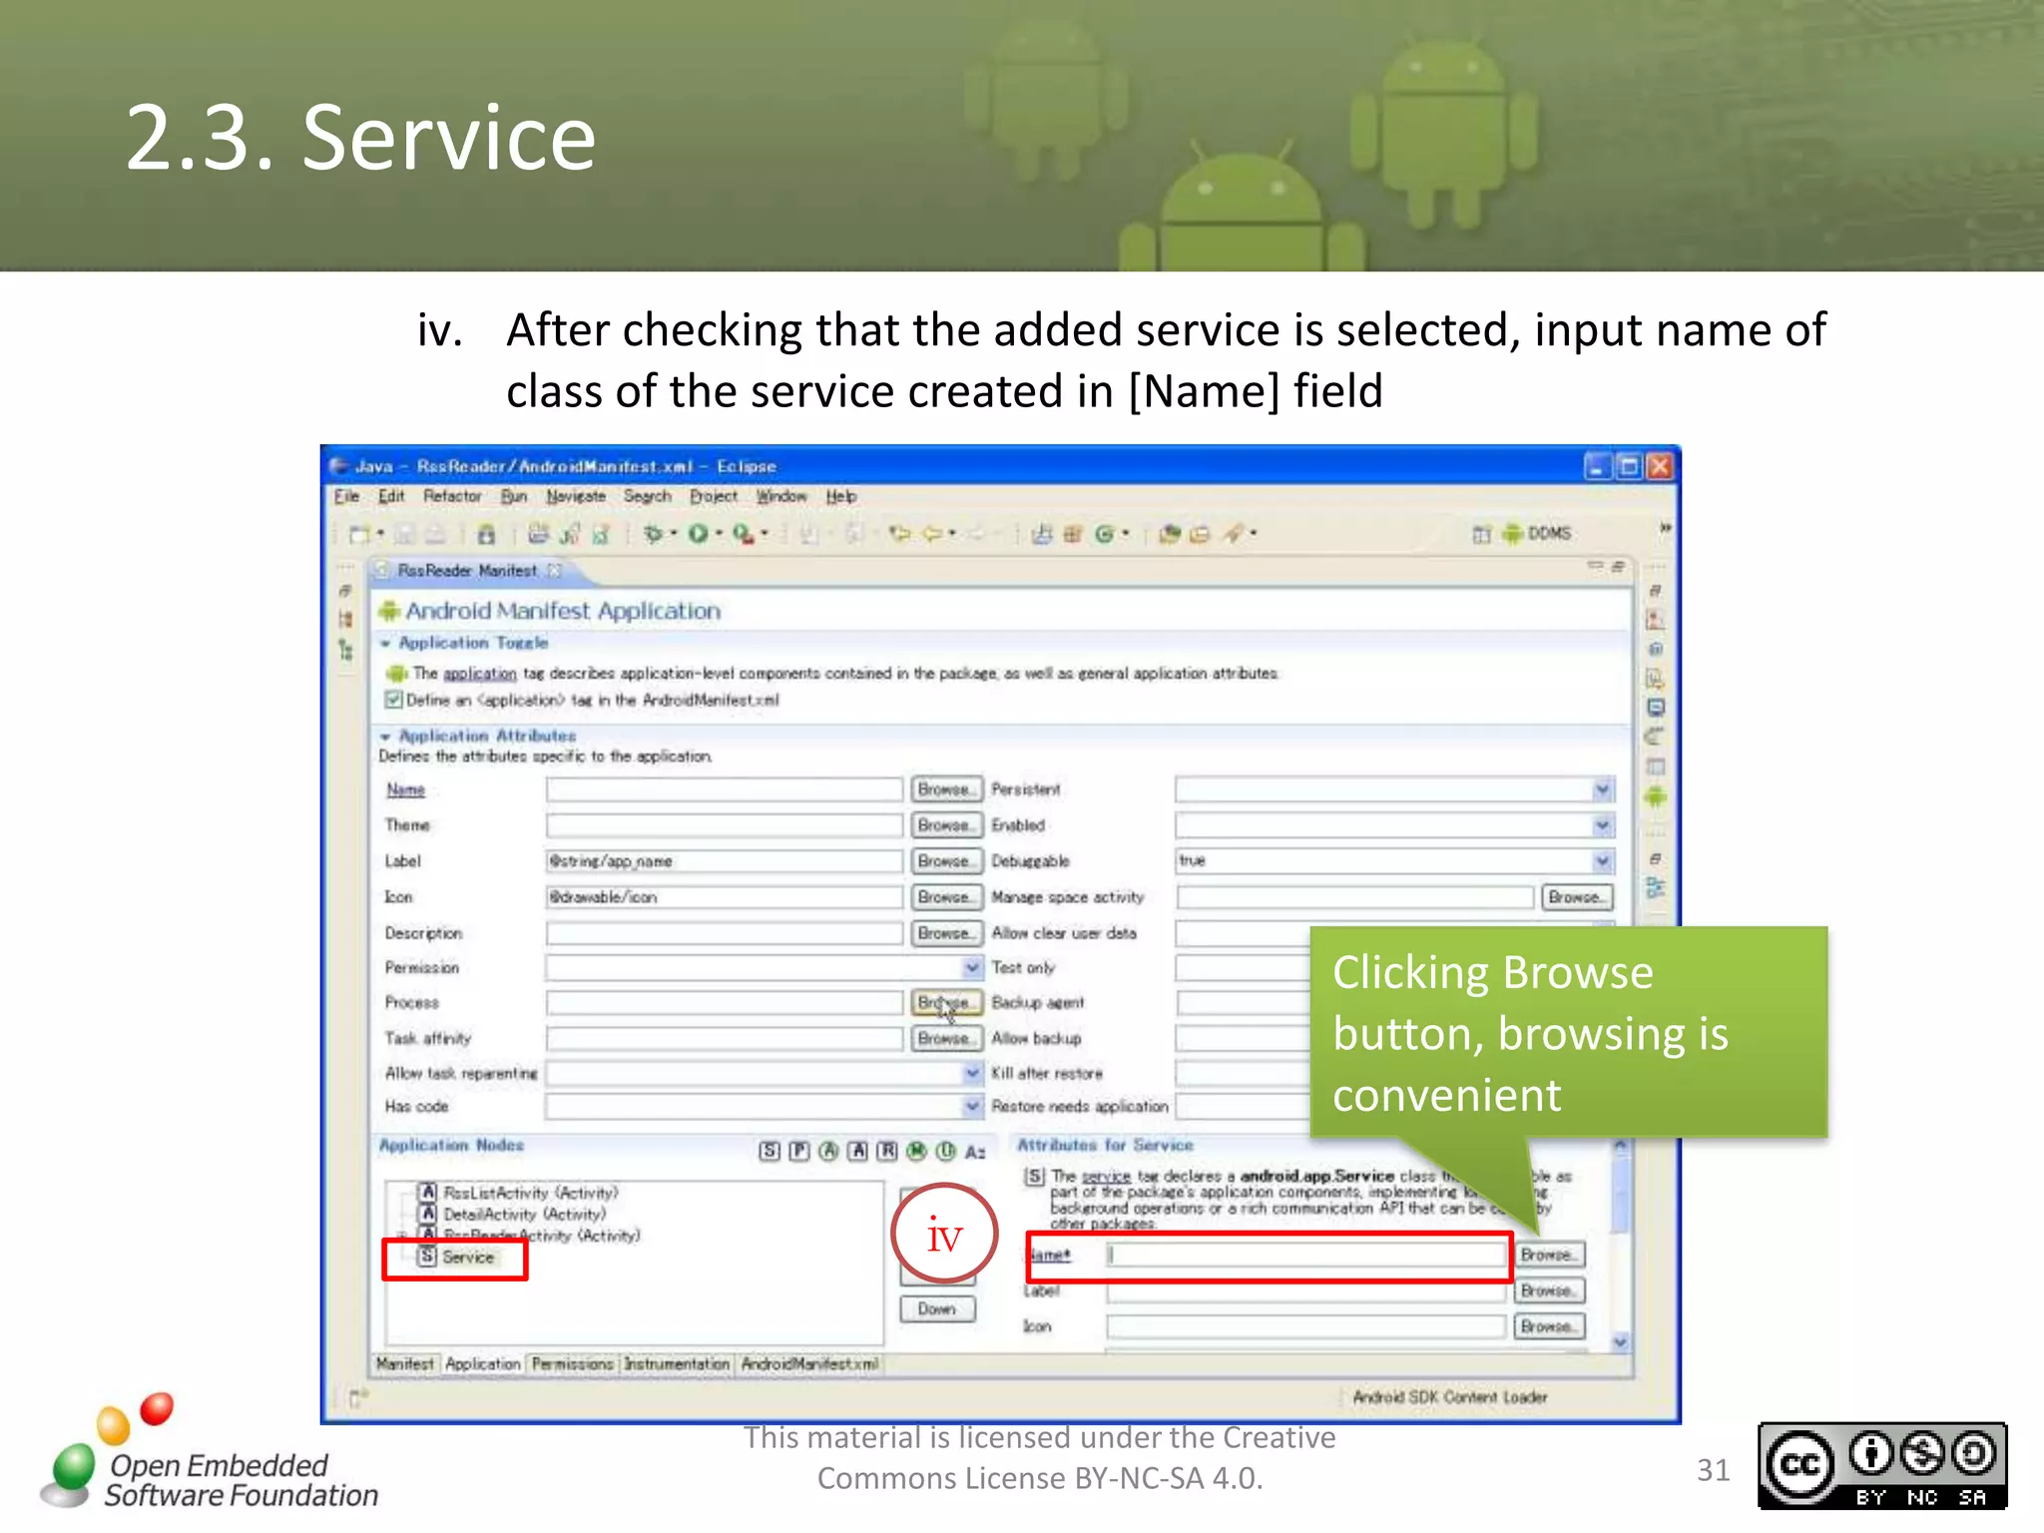The image size is (2044, 1533).
Task: Open the Enabled dropdown
Action: [1602, 825]
